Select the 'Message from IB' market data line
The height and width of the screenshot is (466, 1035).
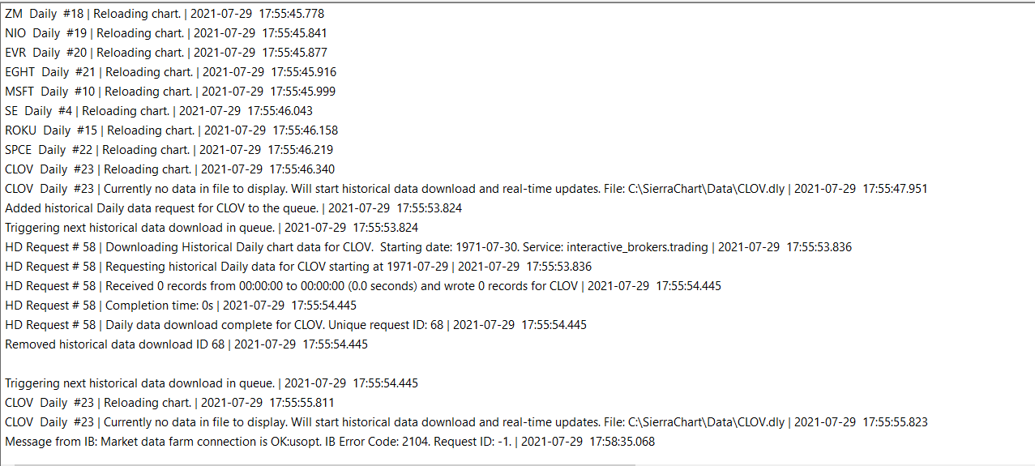(x=330, y=442)
